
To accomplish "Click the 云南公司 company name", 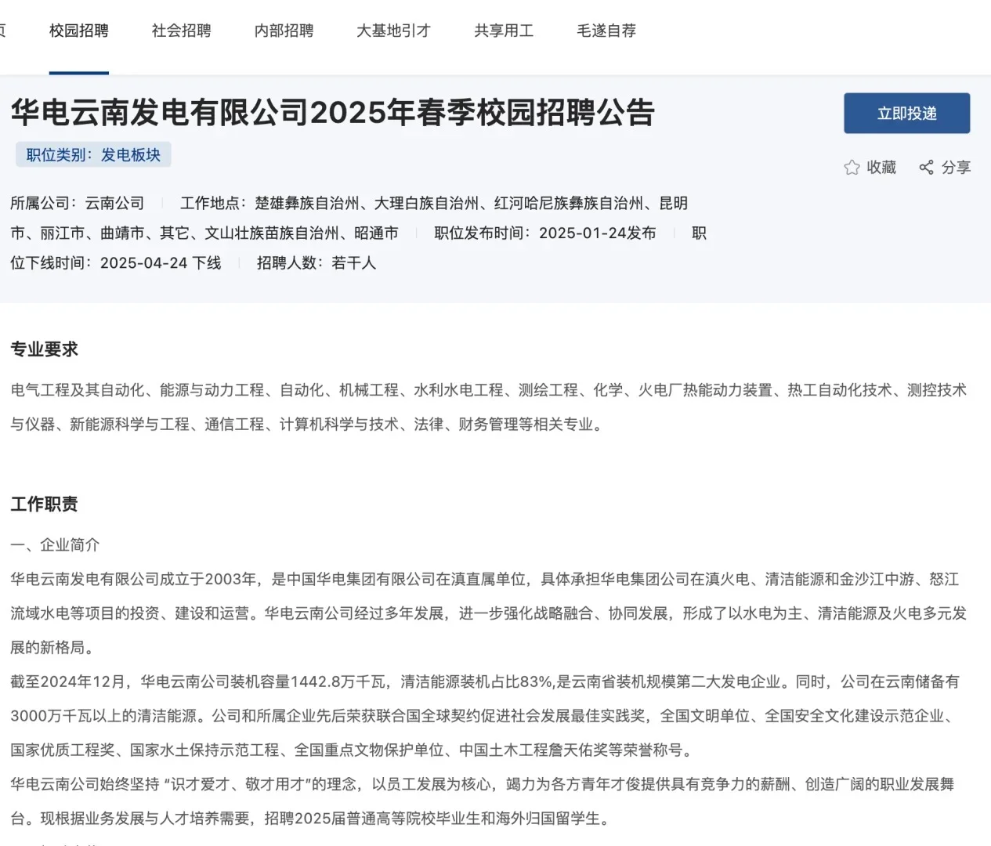I will pyautogui.click(x=114, y=203).
